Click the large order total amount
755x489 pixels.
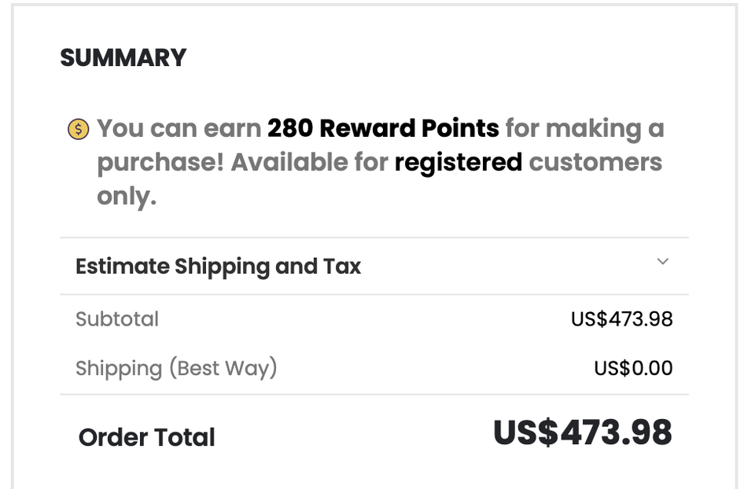[582, 433]
